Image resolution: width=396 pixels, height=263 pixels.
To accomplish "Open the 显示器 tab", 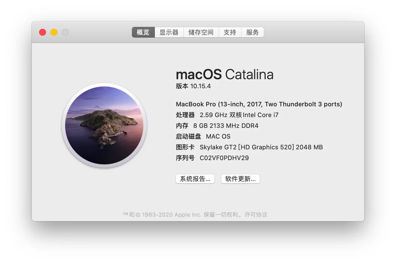I will click(169, 32).
